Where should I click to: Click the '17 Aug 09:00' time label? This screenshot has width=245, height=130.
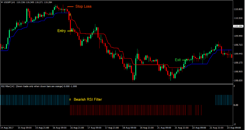95,128
